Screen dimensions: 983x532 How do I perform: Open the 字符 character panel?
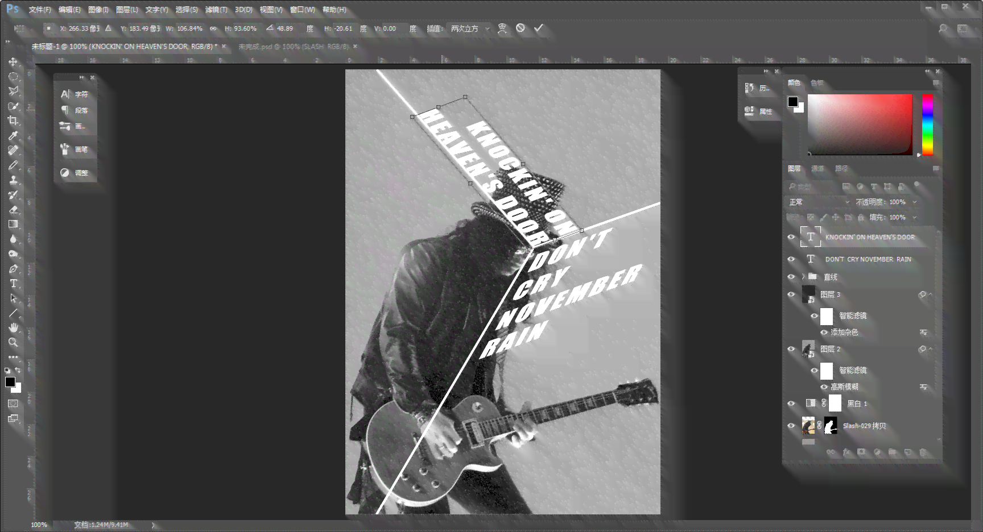[76, 94]
